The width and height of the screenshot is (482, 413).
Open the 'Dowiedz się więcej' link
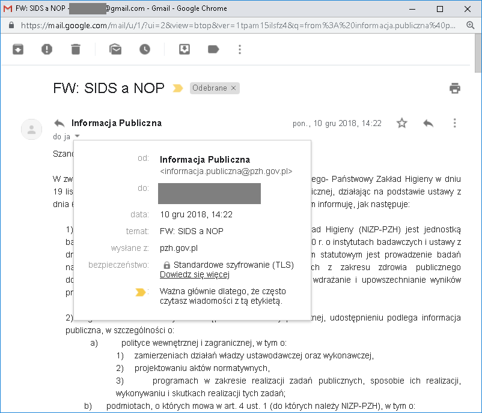[194, 275]
